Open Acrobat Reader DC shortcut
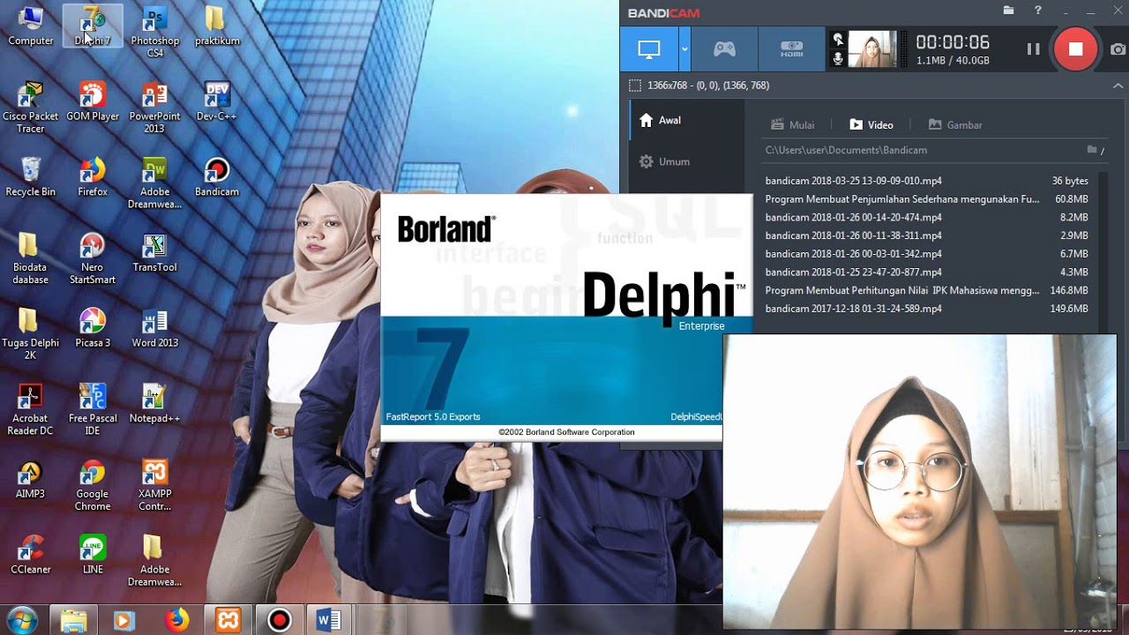Viewport: 1129px width, 635px height. click(31, 410)
